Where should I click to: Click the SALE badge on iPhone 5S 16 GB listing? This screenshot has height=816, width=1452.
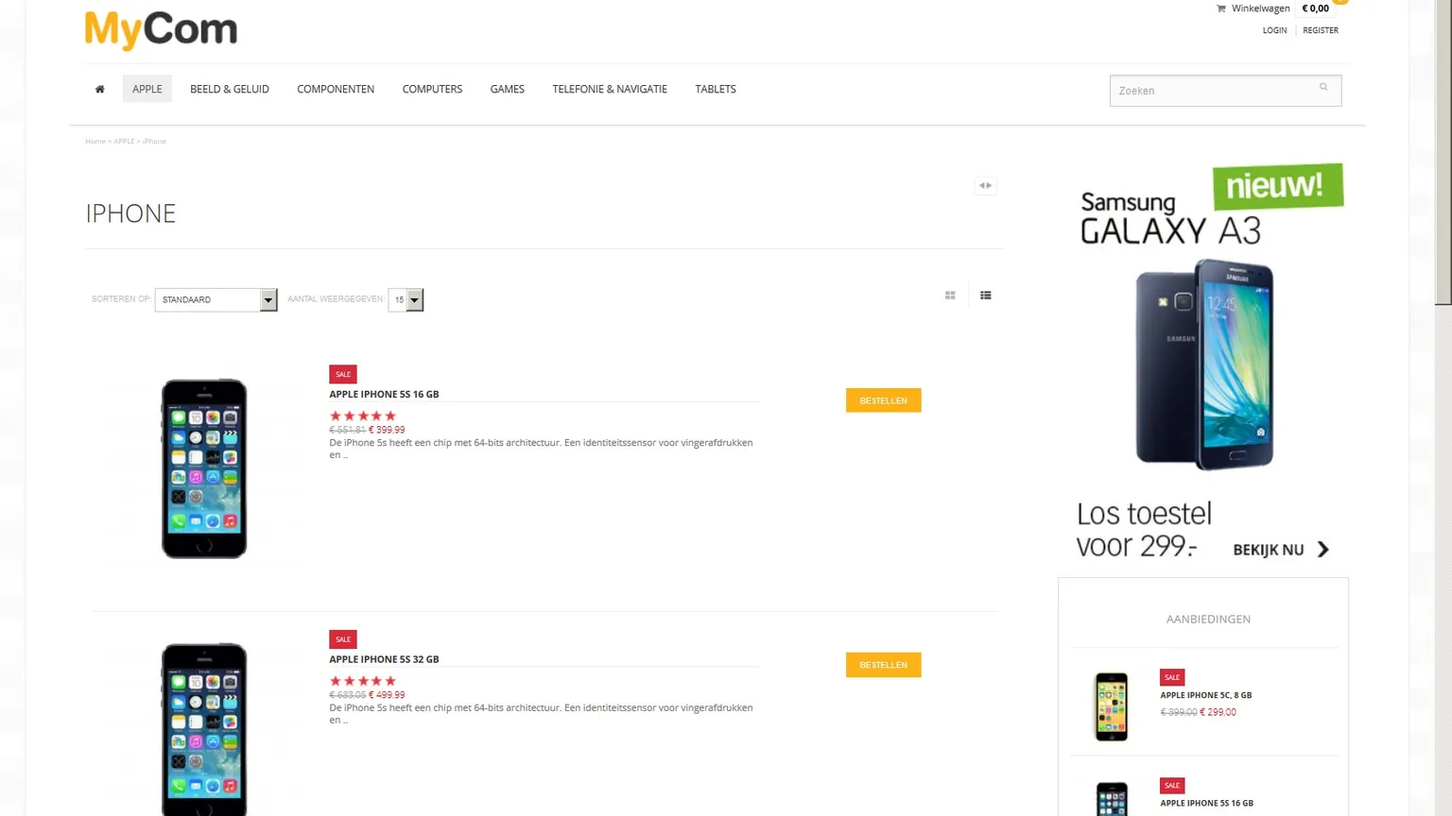click(343, 374)
